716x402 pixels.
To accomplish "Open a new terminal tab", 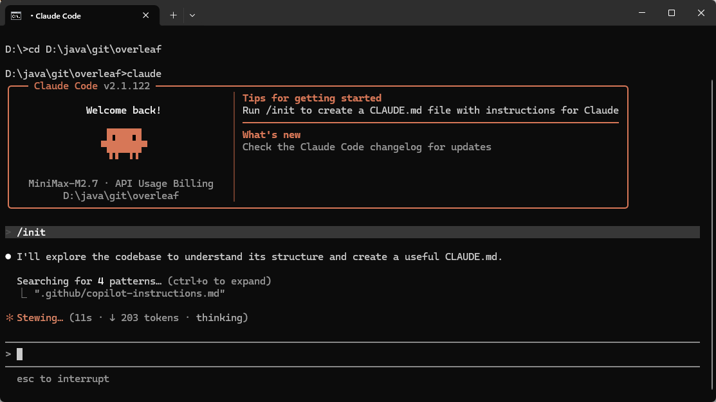I will coord(174,15).
